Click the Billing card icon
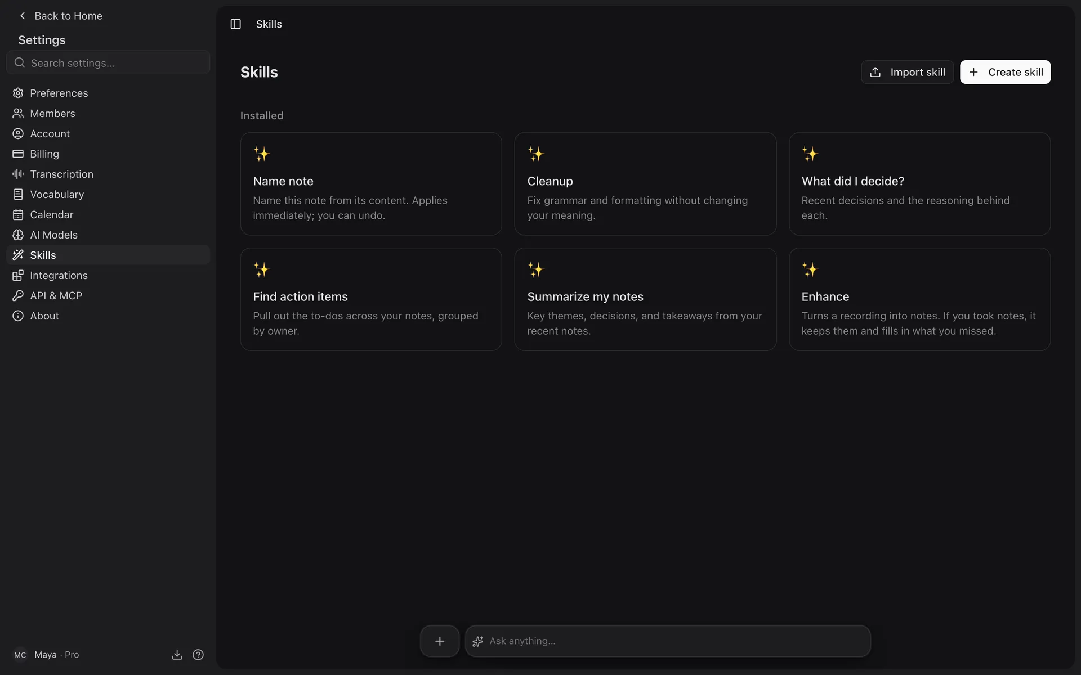The width and height of the screenshot is (1081, 675). pyautogui.click(x=18, y=154)
